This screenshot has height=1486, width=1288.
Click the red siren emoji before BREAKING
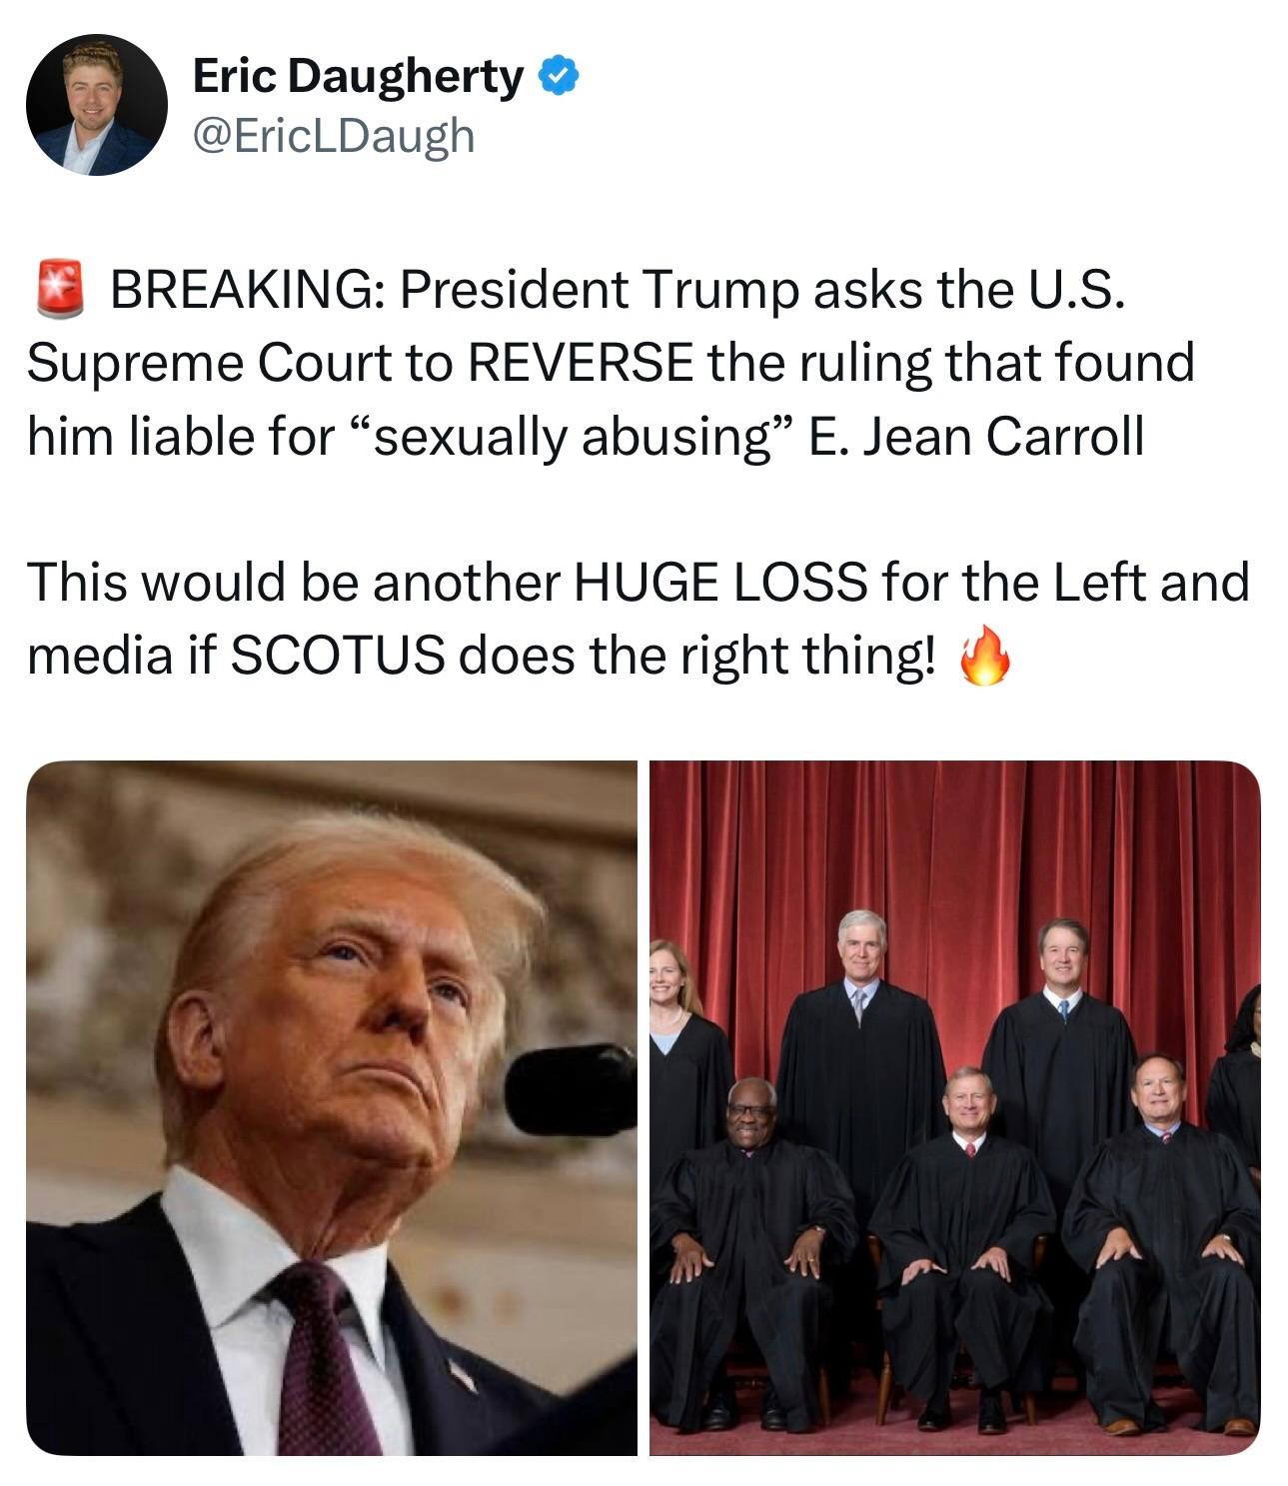[x=61, y=288]
